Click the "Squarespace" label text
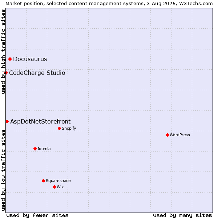This screenshot has height=218, width=218. pyautogui.click(x=58, y=181)
